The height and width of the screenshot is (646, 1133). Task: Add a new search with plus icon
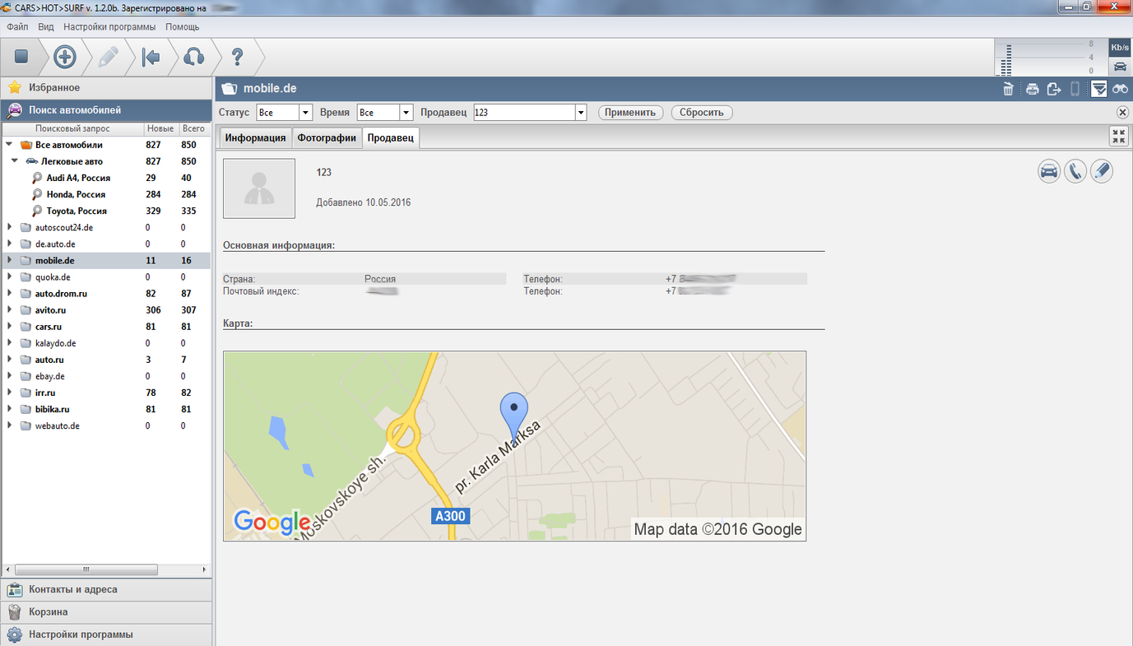coord(65,57)
